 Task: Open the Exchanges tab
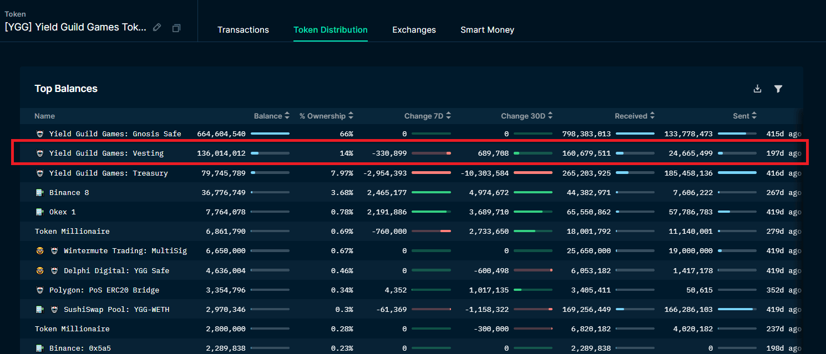pos(414,30)
